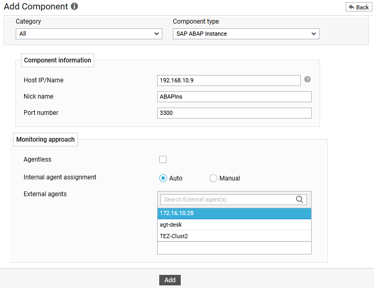Screen dimensions: 374x288
Task: Choose TEZ-Clust2 external agent
Action: pyautogui.click(x=234, y=236)
